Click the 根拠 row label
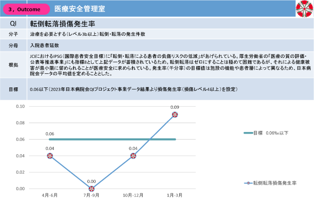The height and width of the screenshot is (217, 314). pyautogui.click(x=13, y=65)
